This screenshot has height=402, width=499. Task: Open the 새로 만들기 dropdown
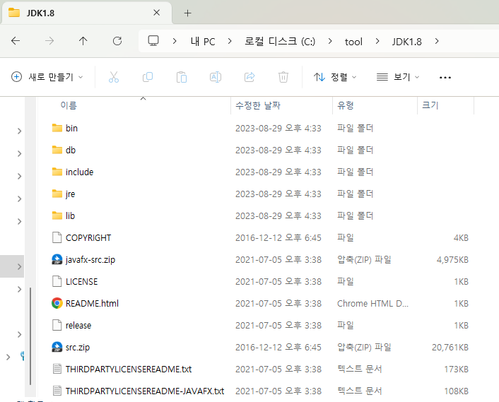click(47, 77)
